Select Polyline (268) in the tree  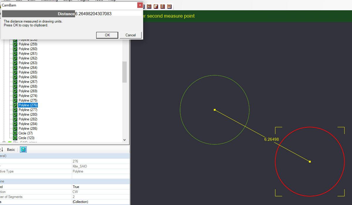pos(28,86)
